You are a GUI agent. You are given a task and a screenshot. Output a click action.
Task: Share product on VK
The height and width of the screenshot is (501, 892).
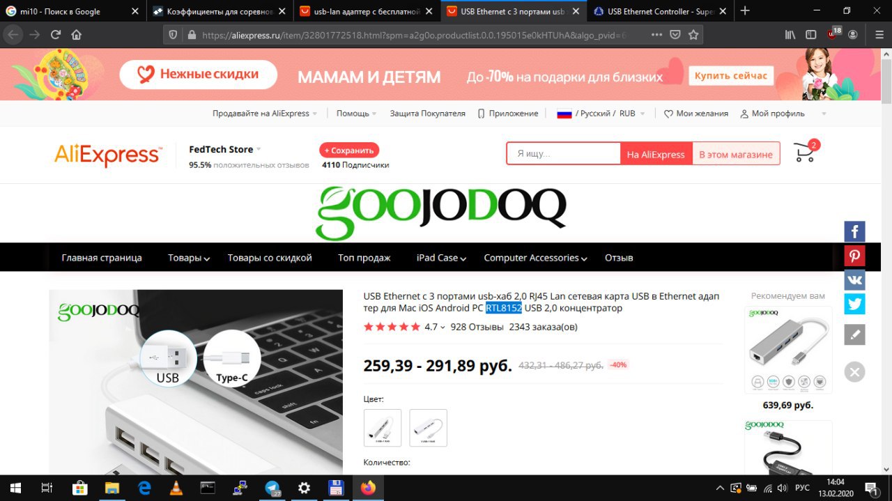point(855,280)
